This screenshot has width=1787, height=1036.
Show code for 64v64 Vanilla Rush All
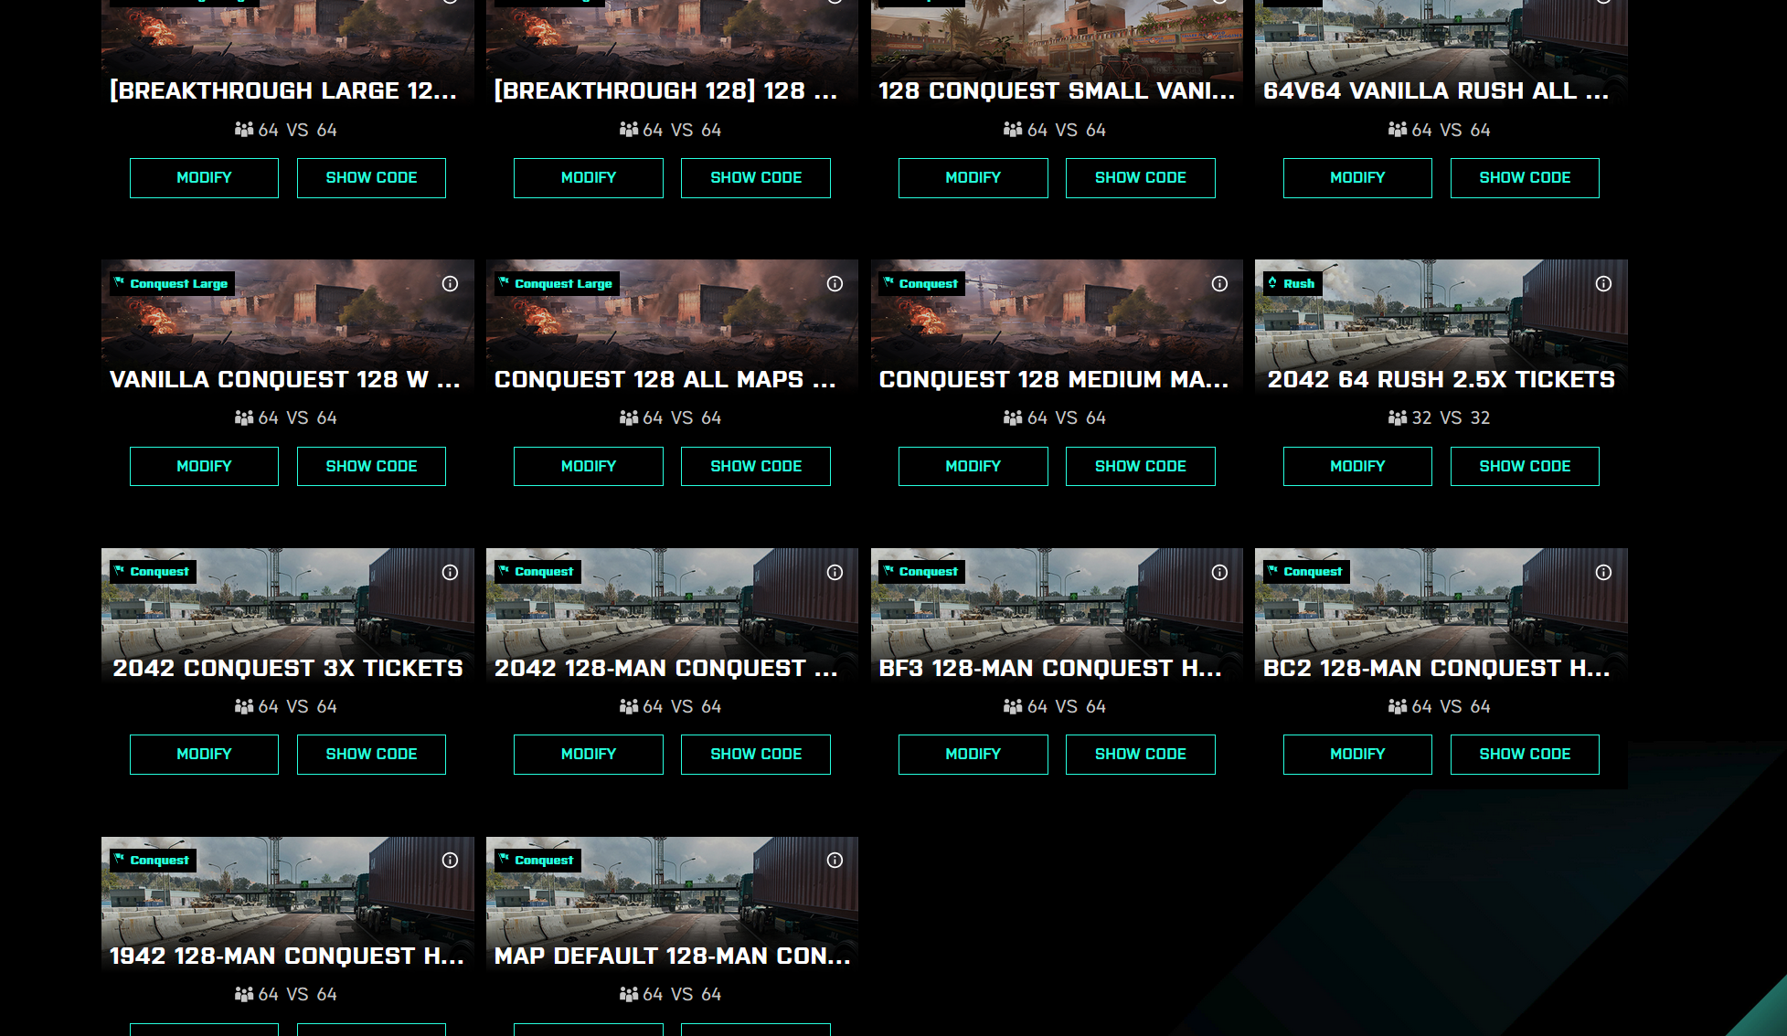(1525, 178)
